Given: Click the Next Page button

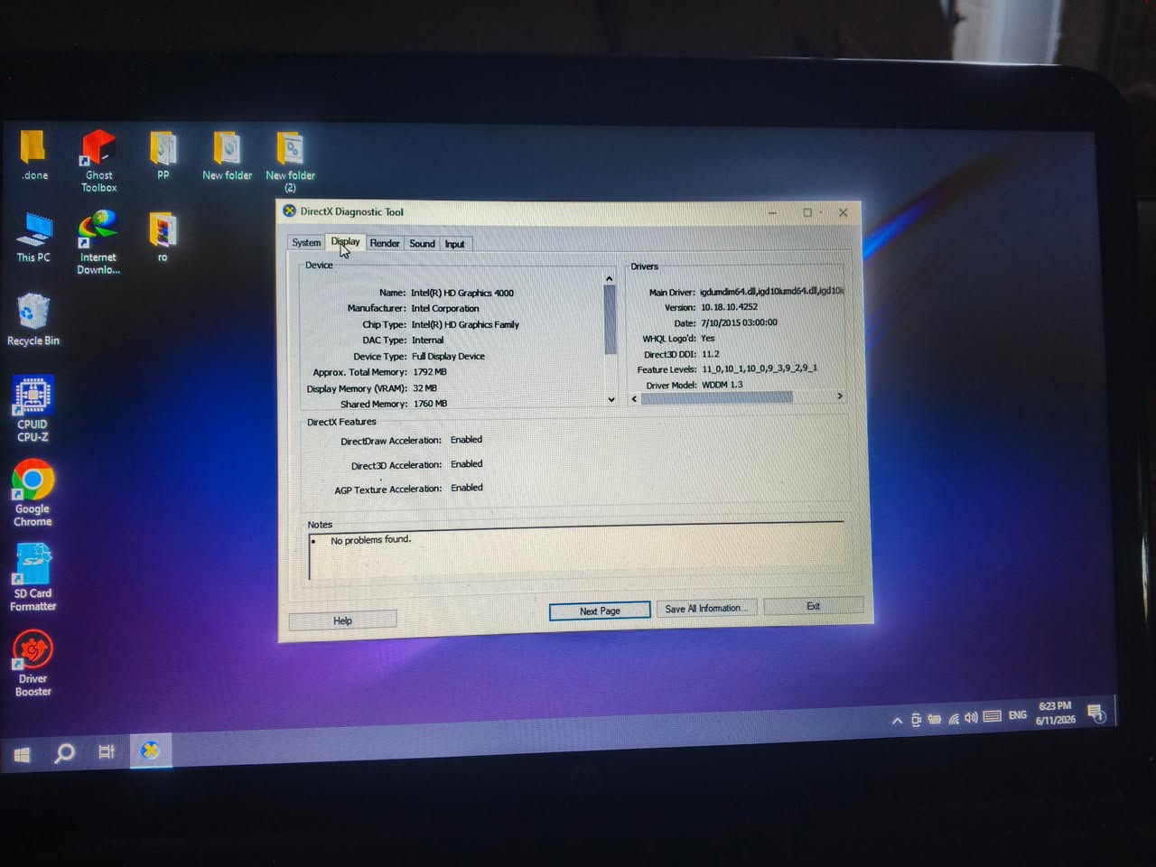Looking at the screenshot, I should (x=600, y=611).
